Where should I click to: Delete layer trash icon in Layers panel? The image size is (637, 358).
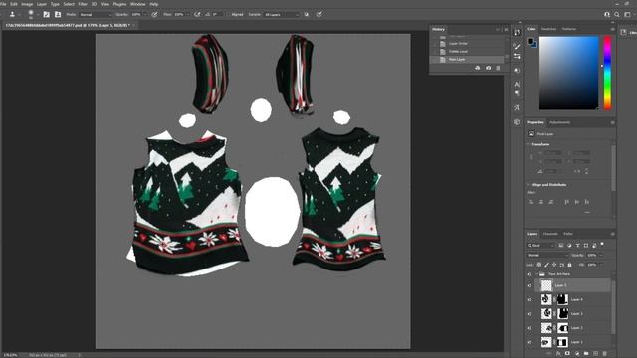[x=604, y=354]
